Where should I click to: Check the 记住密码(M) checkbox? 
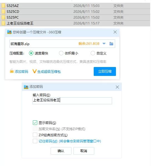pyautogui.click(x=35, y=141)
